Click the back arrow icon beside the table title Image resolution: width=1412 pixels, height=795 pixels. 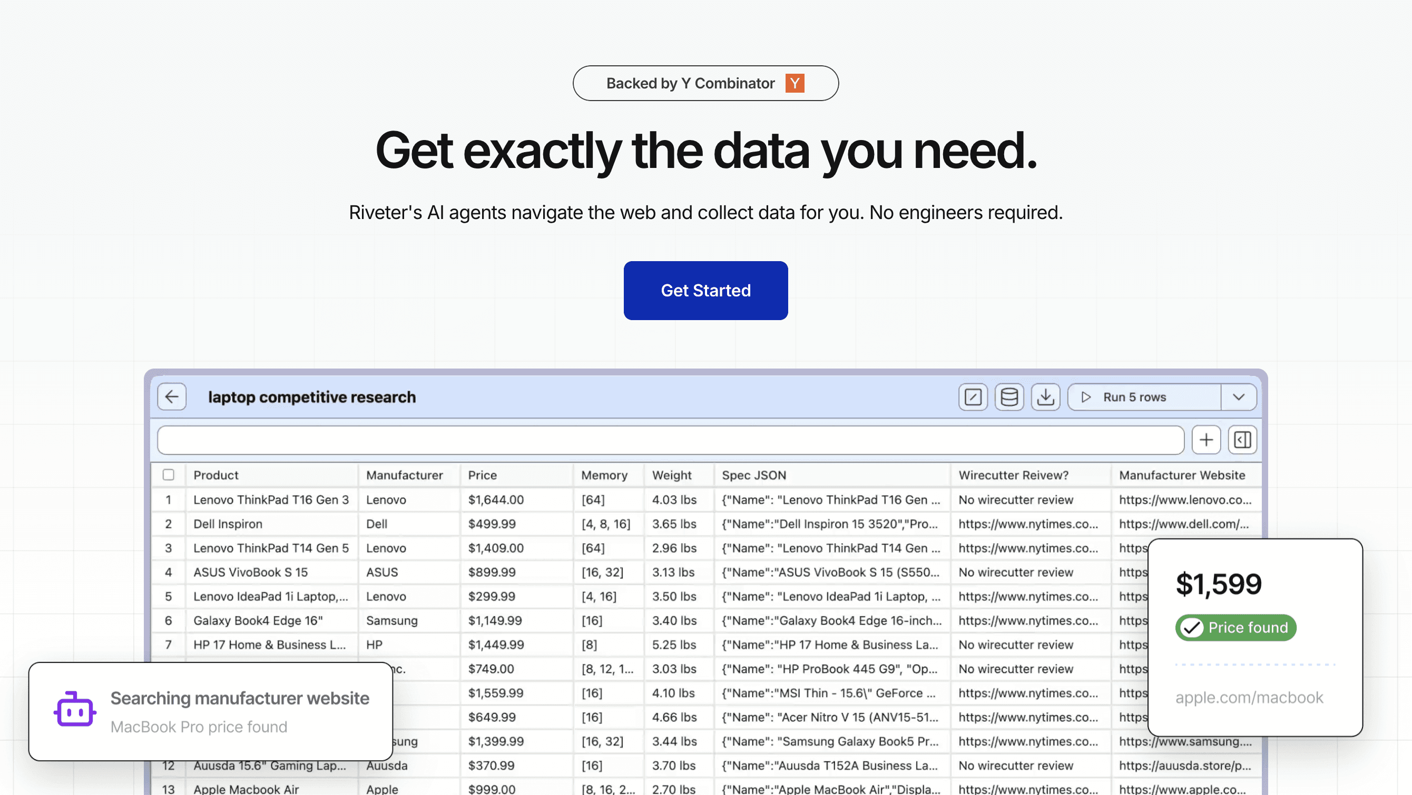click(x=172, y=396)
